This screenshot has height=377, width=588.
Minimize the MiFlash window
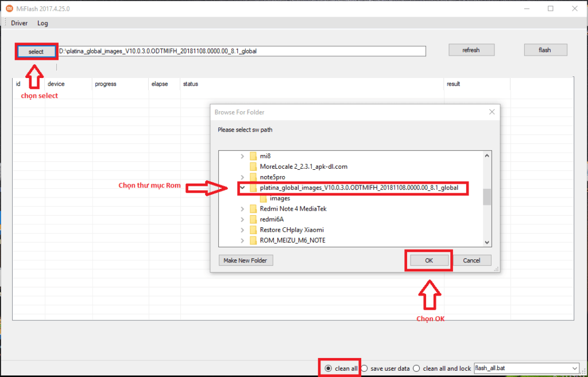tap(527, 8)
